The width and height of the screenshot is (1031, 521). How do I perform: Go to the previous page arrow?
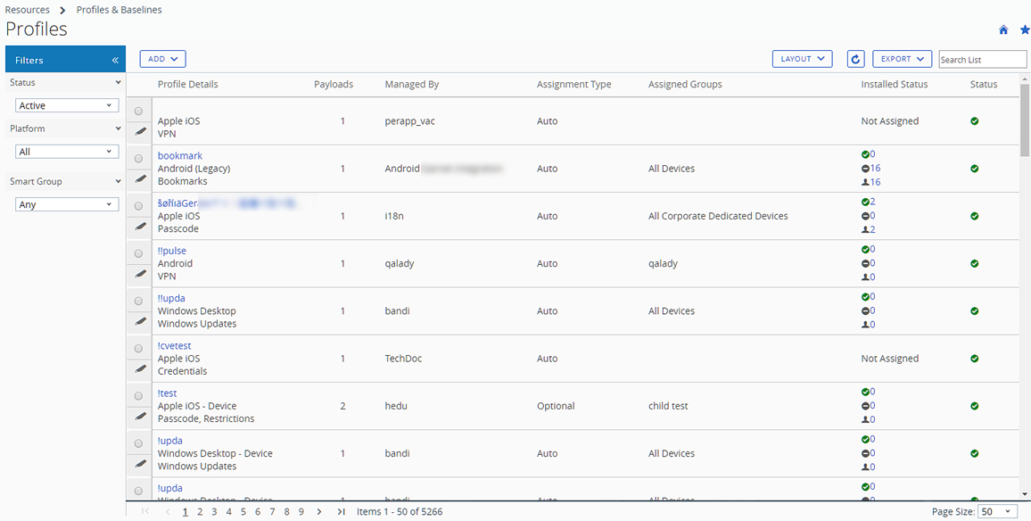point(168,512)
